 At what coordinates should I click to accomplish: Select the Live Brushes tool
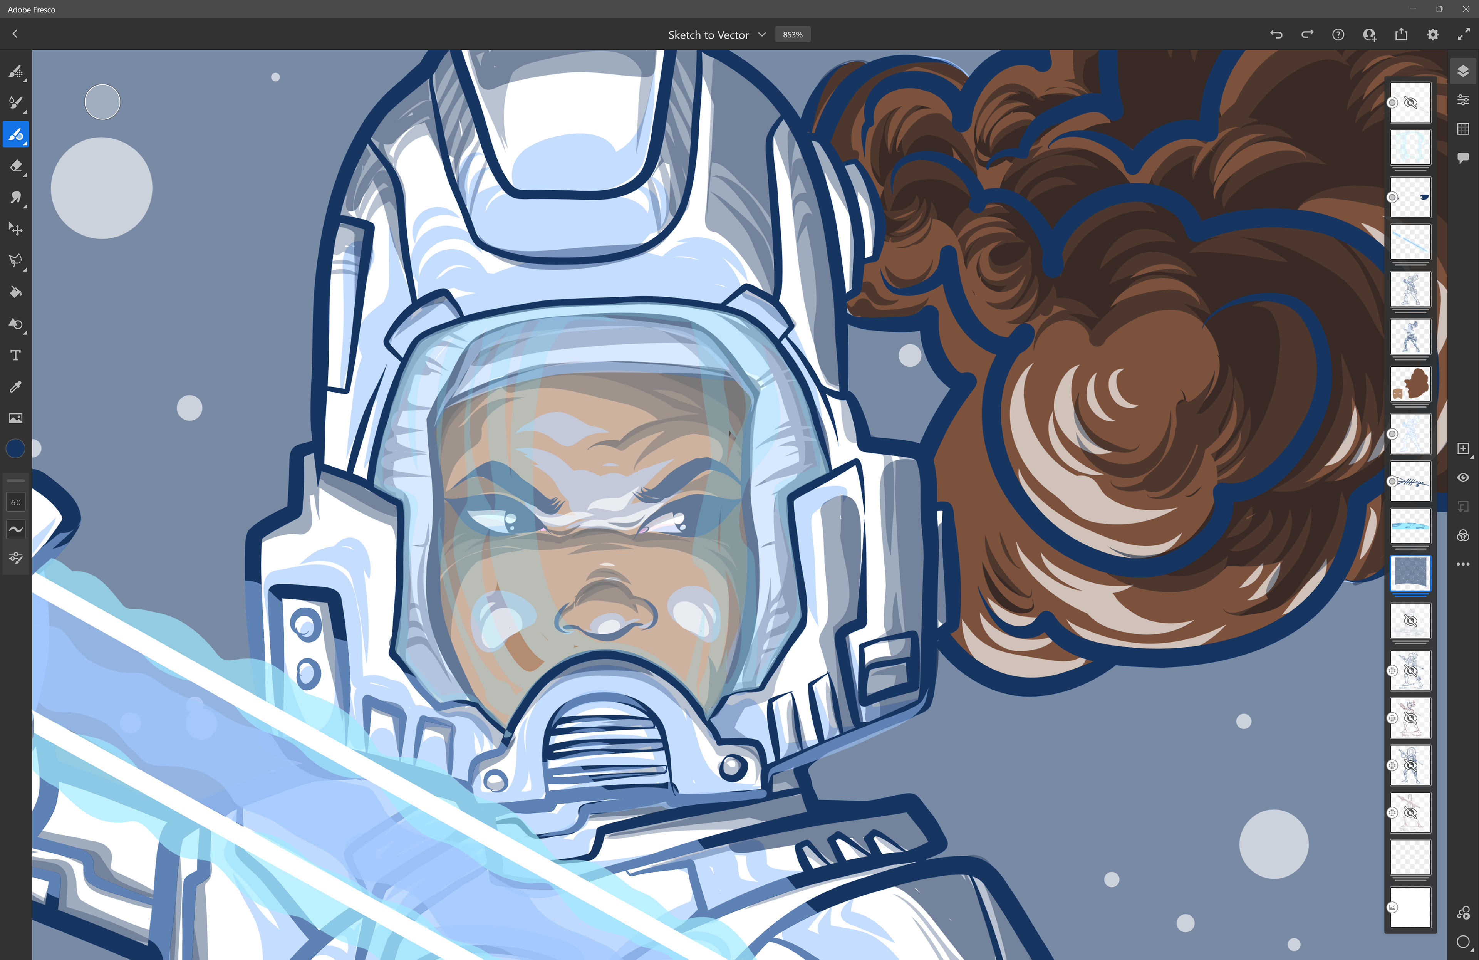pos(15,102)
